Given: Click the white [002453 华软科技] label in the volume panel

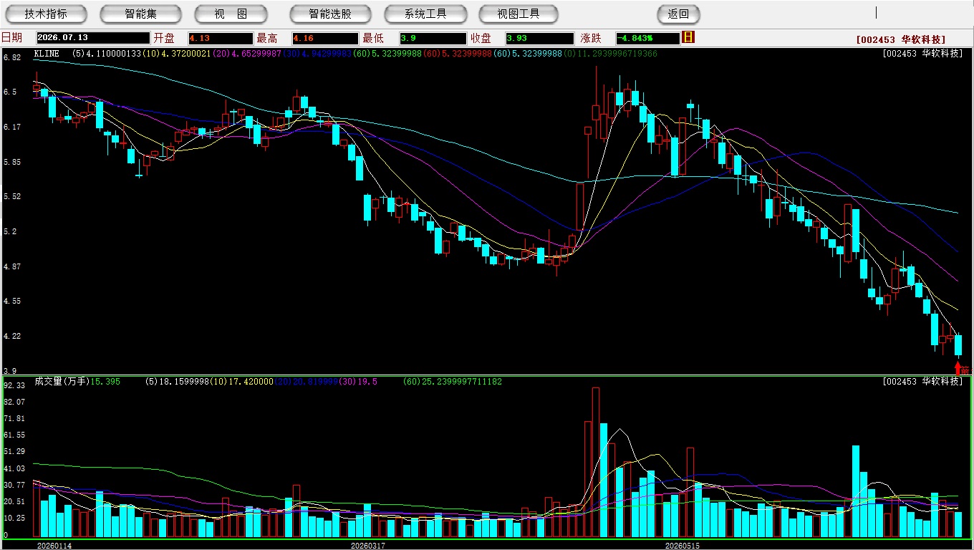Looking at the screenshot, I should (x=923, y=382).
